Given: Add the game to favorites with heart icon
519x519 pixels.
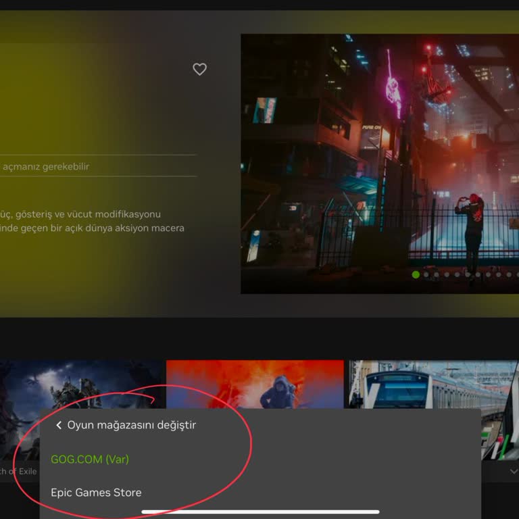Looking at the screenshot, I should (199, 69).
